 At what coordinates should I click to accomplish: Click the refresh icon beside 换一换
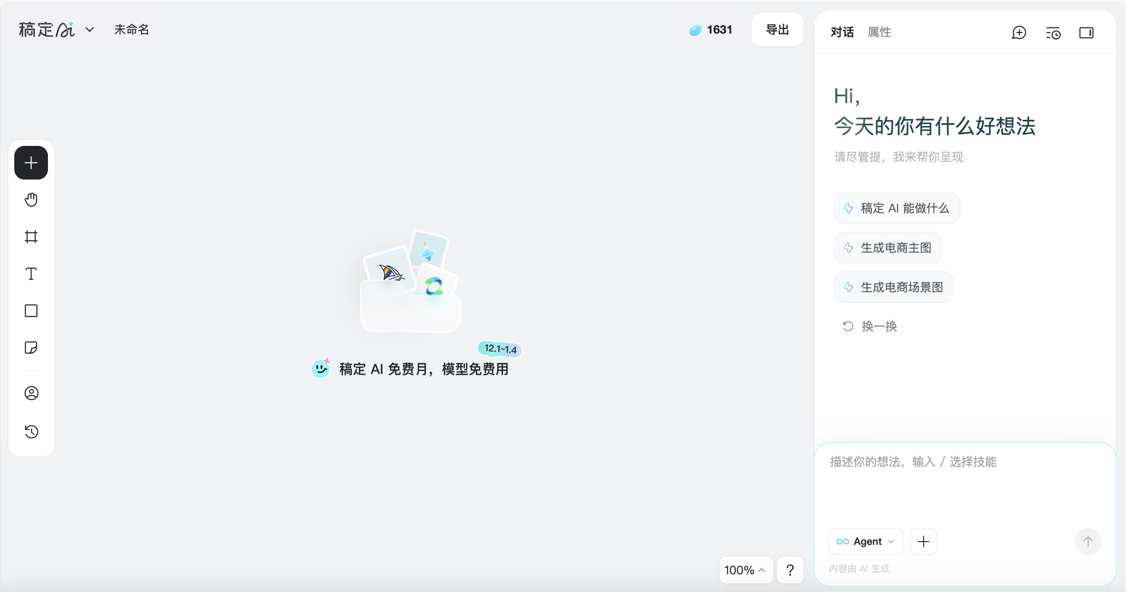pyautogui.click(x=847, y=326)
